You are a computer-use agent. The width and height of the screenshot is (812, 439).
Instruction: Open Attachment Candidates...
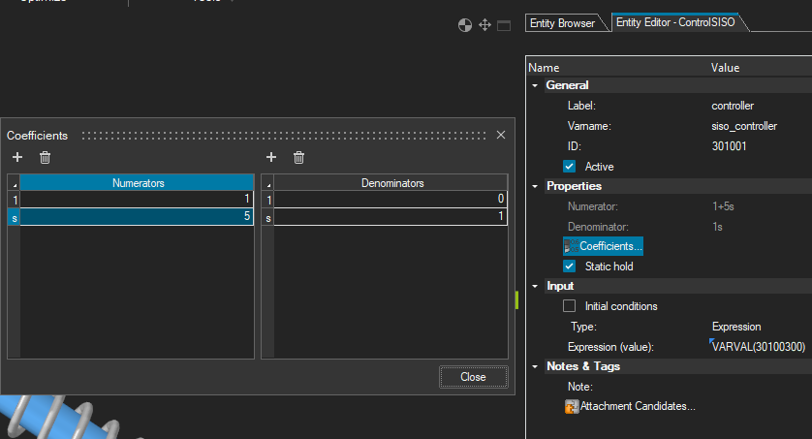pyautogui.click(x=630, y=406)
